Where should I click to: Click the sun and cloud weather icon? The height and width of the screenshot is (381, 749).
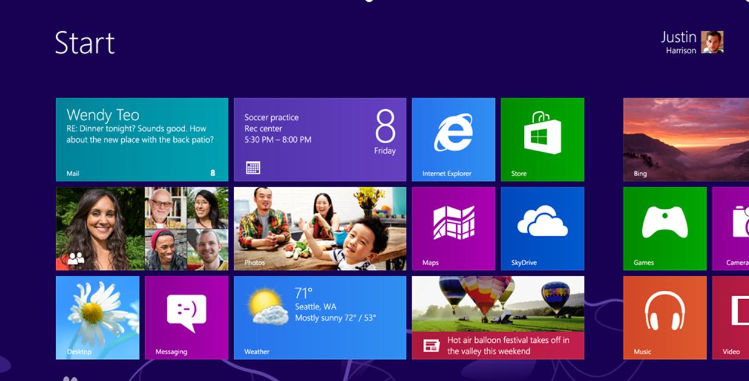tap(269, 307)
